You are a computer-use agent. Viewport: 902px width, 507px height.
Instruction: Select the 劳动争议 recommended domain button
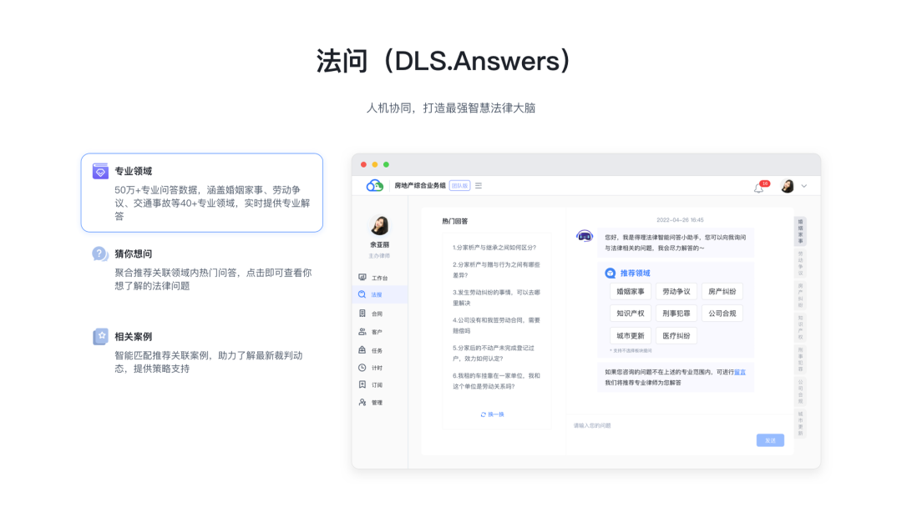coord(676,292)
